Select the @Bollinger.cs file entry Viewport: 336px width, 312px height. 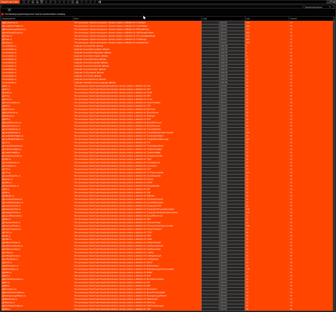pos(8,116)
